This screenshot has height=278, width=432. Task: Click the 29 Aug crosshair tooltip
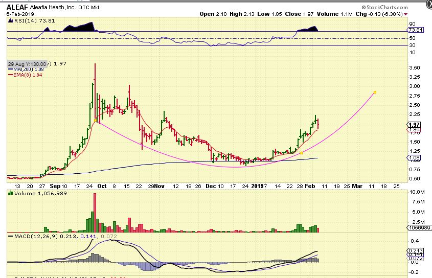pyautogui.click(x=27, y=64)
